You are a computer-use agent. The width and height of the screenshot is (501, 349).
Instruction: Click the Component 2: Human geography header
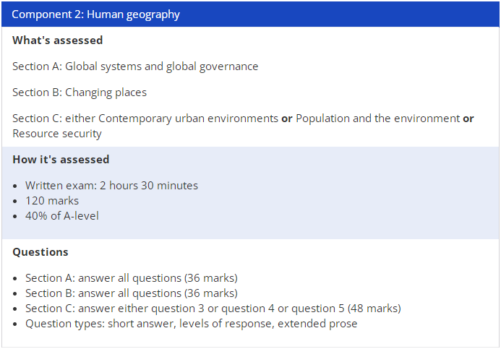(x=250, y=14)
